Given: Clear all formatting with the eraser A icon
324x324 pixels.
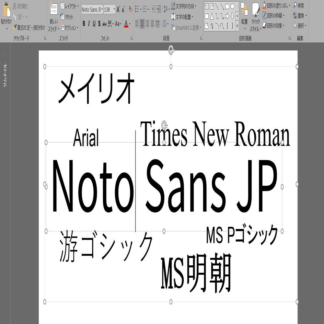Looking at the screenshot, I should (x=130, y=9).
